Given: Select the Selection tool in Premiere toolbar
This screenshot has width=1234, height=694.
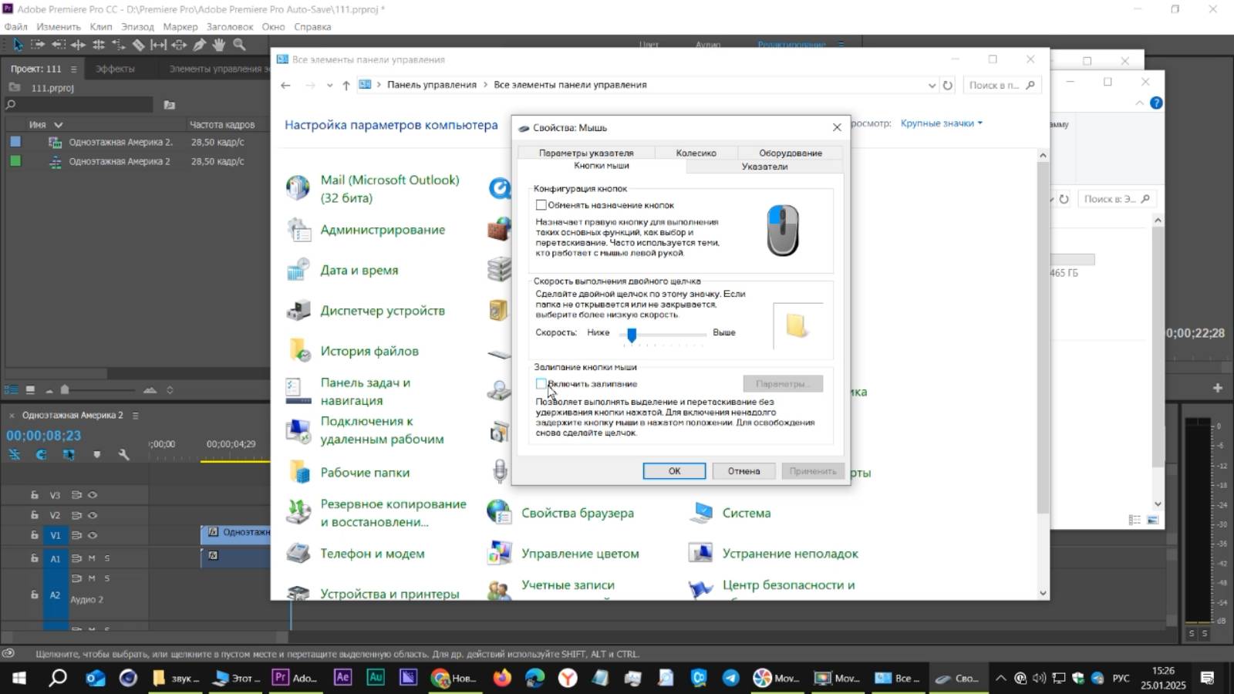Looking at the screenshot, I should pyautogui.click(x=18, y=45).
